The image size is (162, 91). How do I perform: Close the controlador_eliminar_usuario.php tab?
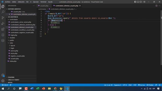(x=80, y=6)
